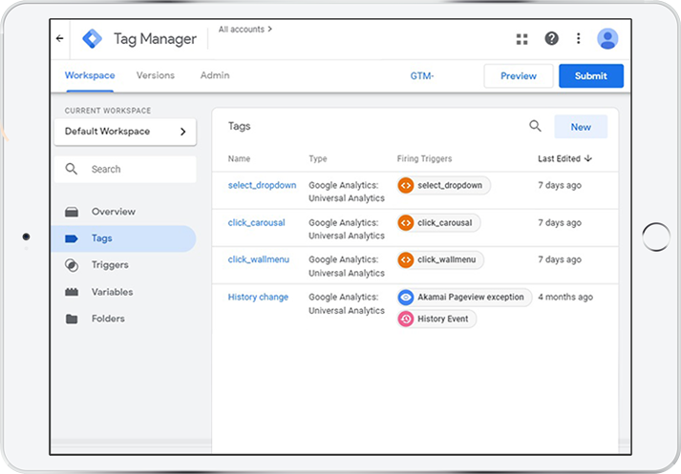Click the Type cell in select_dropdown row
Image resolution: width=681 pixels, height=474 pixels.
click(347, 192)
